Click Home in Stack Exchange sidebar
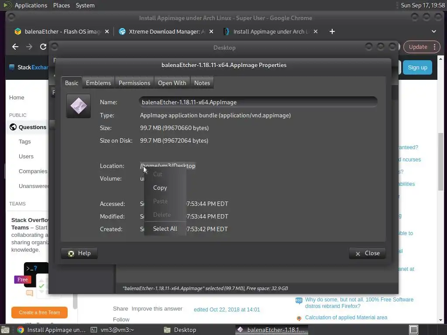447x335 pixels. 17,97
